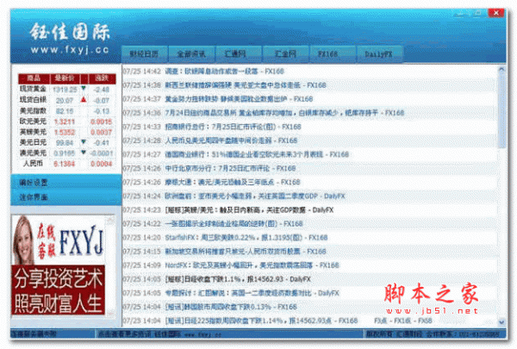Open the 财经日历 tab
This screenshot has height=349, width=517.
pos(145,54)
